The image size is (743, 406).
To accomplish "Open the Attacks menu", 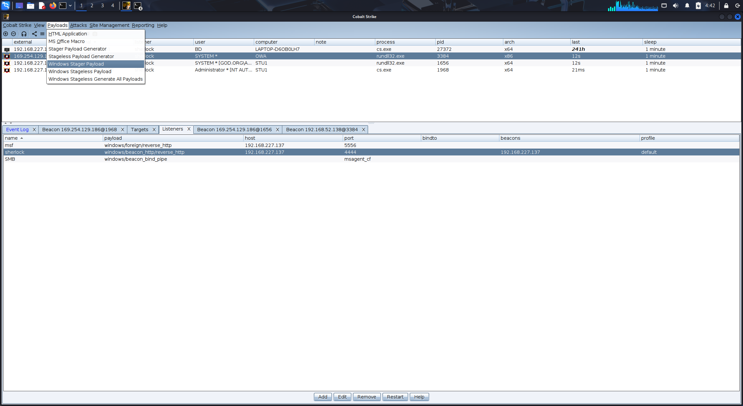I will click(78, 25).
